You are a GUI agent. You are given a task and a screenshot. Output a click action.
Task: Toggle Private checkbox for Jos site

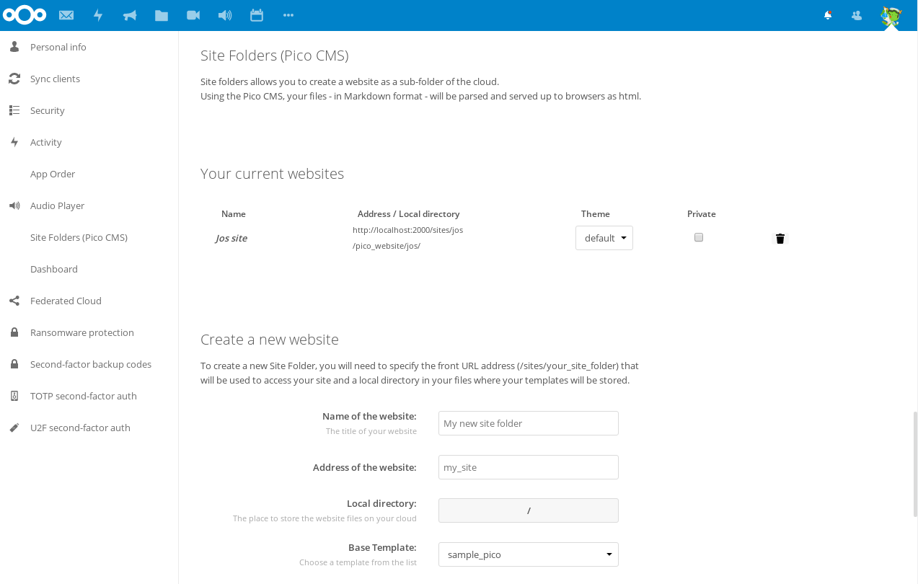pyautogui.click(x=699, y=237)
